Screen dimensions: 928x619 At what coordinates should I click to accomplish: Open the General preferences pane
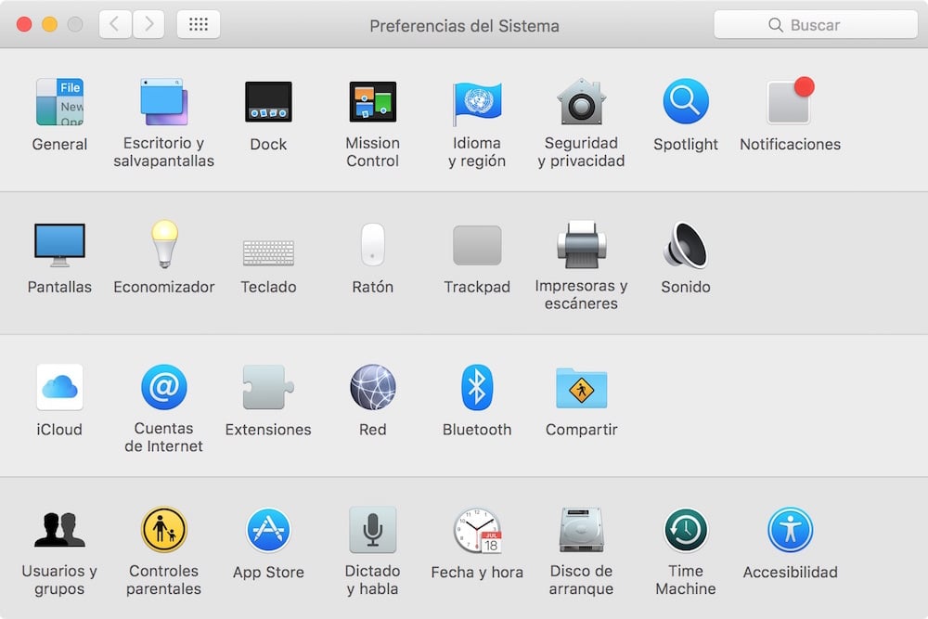(x=59, y=102)
